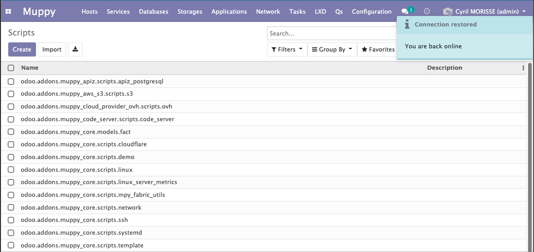Expand the Group By dropdown
Image resolution: width=534 pixels, height=252 pixels.
[332, 49]
